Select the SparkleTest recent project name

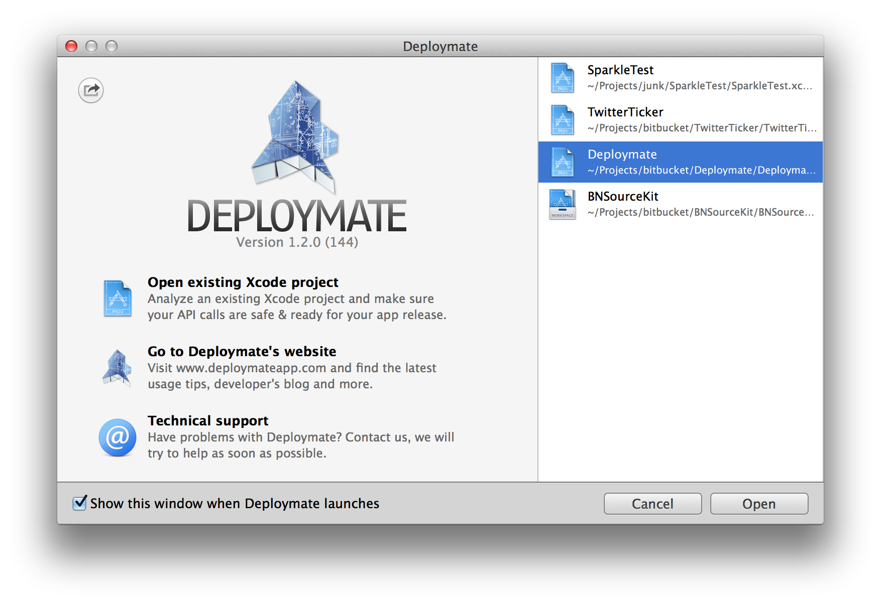tap(620, 70)
